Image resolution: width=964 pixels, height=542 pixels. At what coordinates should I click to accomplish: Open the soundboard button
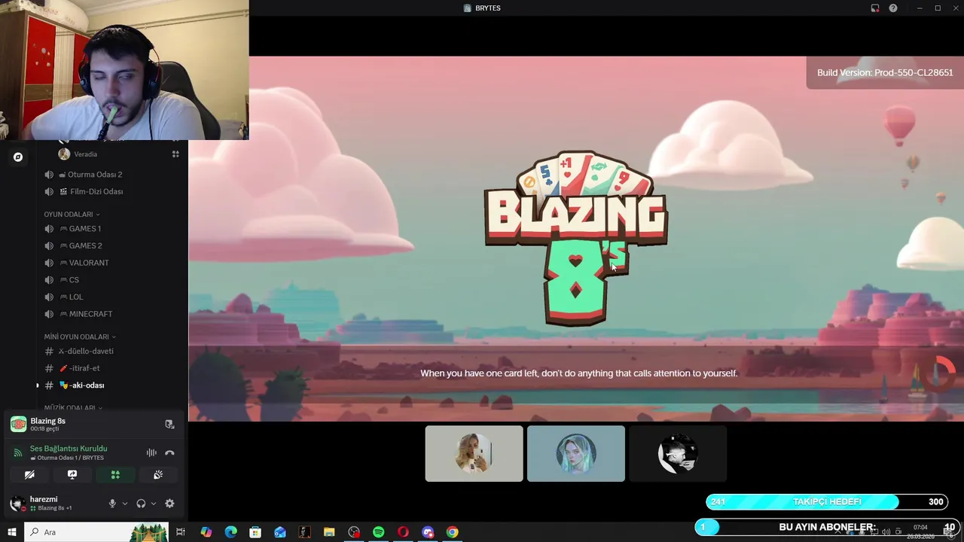coord(158,475)
